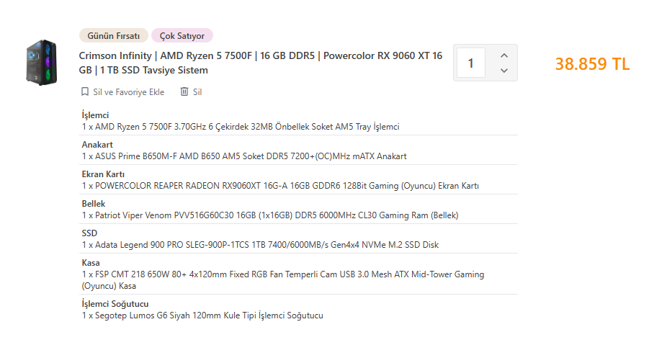The width and height of the screenshot is (649, 345).
Task: Select the Patriot Viper Venom RAM line
Action: pyautogui.click(x=269, y=215)
